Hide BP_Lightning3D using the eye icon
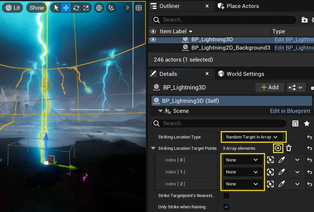 (x=153, y=39)
